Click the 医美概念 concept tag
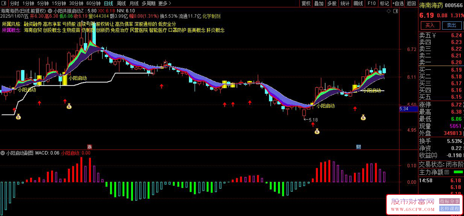Viewport: 464px width, 216px height. pyautogui.click(x=196, y=30)
